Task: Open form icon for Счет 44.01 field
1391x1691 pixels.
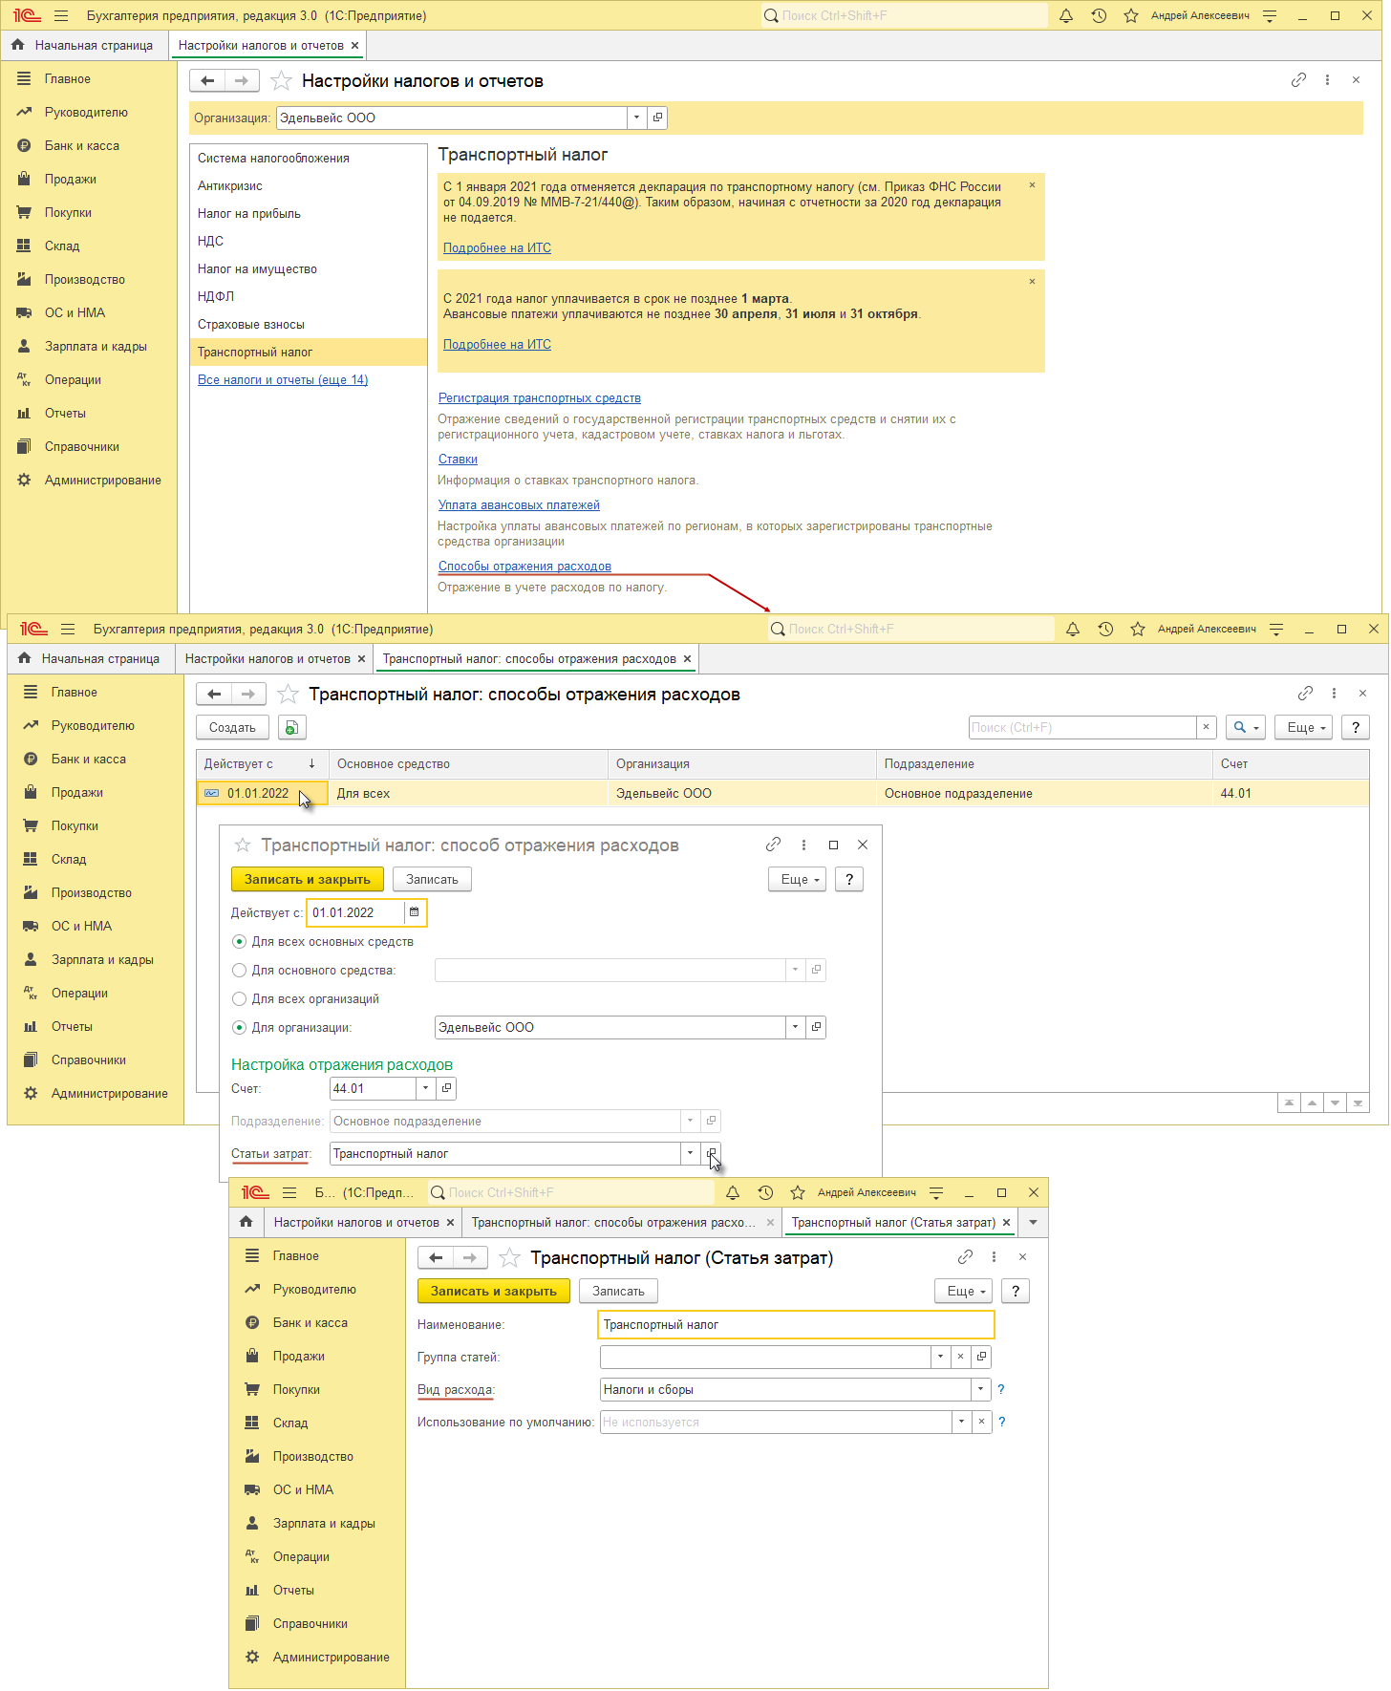Action: point(446,1088)
